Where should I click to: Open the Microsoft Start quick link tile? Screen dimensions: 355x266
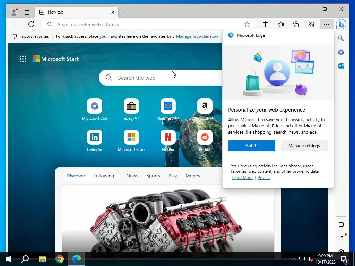point(131,141)
